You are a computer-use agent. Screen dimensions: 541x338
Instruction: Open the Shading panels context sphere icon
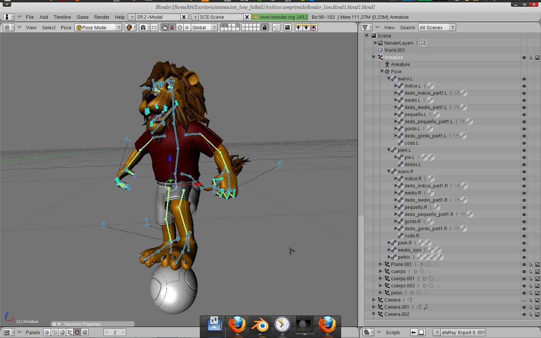pyautogui.click(x=62, y=332)
